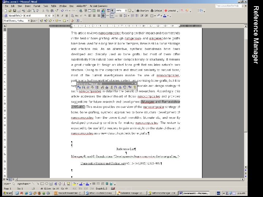Click the Insert WordArt icon
The height and width of the screenshot is (197, 263).
[56, 184]
